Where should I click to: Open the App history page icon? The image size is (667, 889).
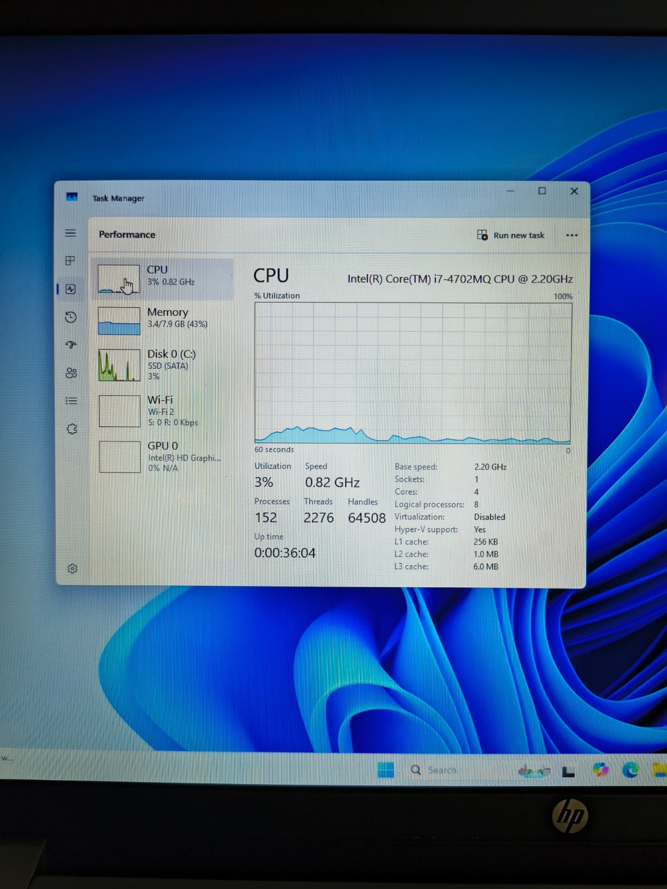[x=71, y=317]
